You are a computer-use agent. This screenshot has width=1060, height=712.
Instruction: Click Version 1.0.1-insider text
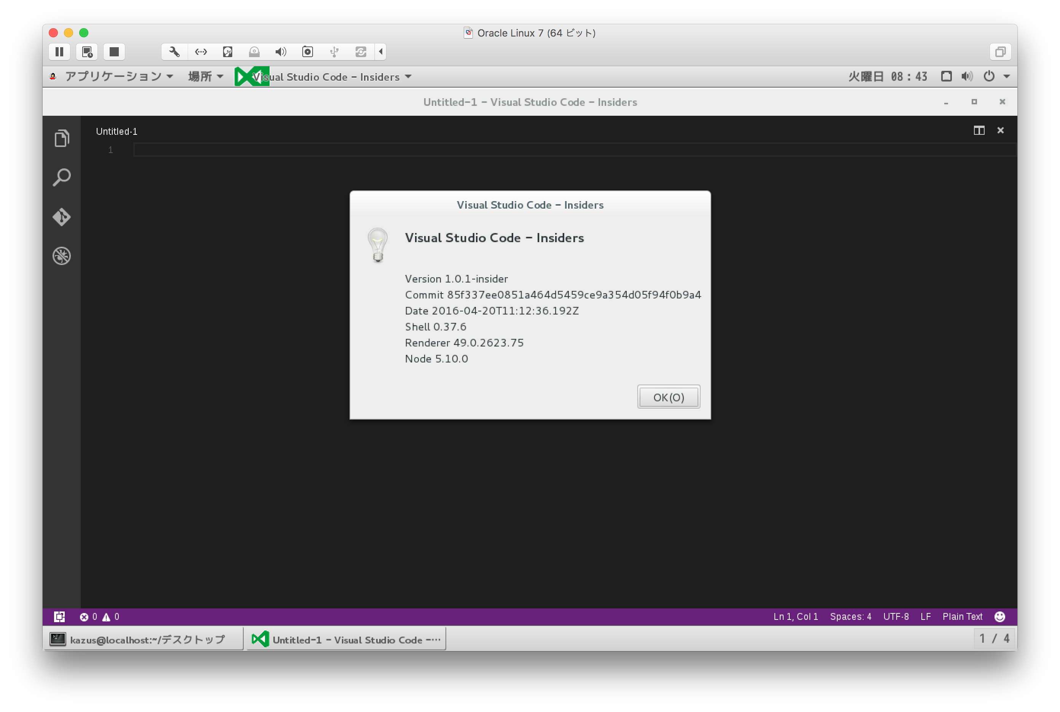click(456, 279)
